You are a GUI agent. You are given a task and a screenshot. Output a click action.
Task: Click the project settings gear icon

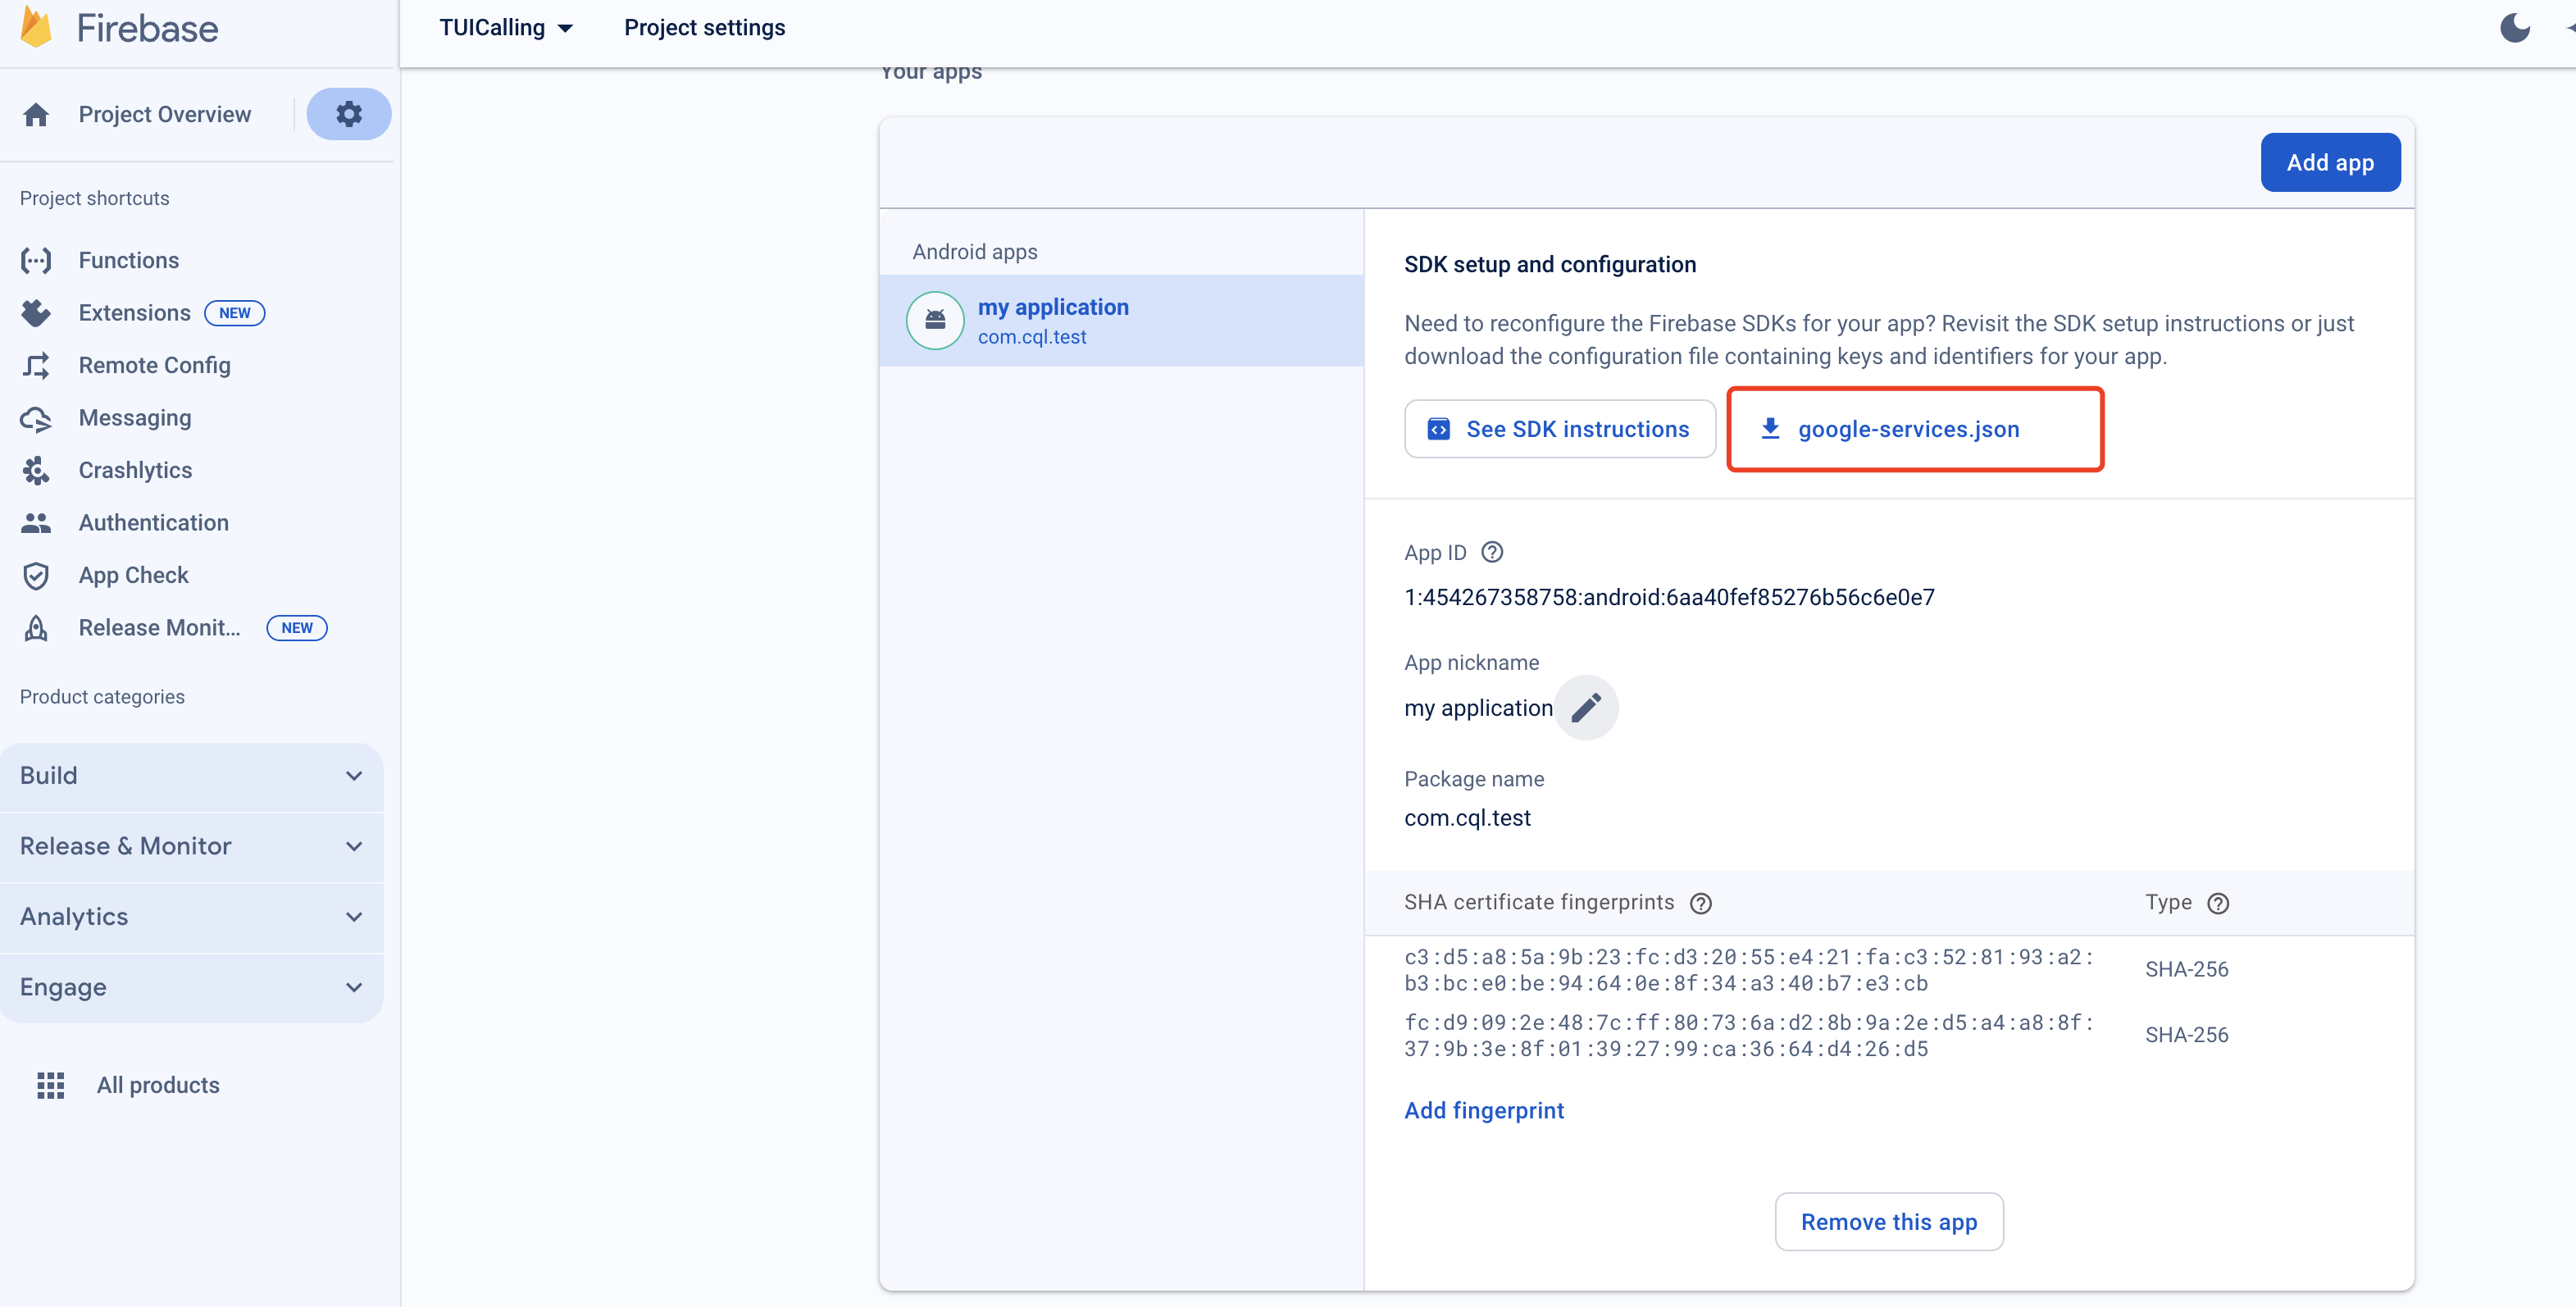pyautogui.click(x=348, y=114)
